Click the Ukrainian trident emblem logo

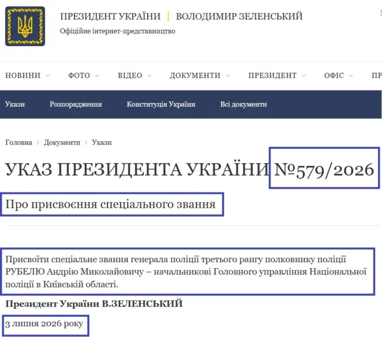(25, 26)
